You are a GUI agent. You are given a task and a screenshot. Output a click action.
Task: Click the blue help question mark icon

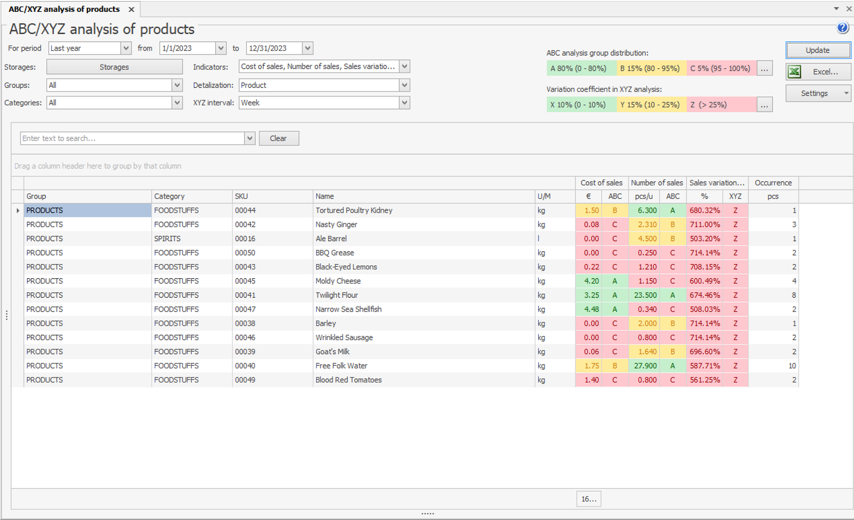click(x=842, y=28)
